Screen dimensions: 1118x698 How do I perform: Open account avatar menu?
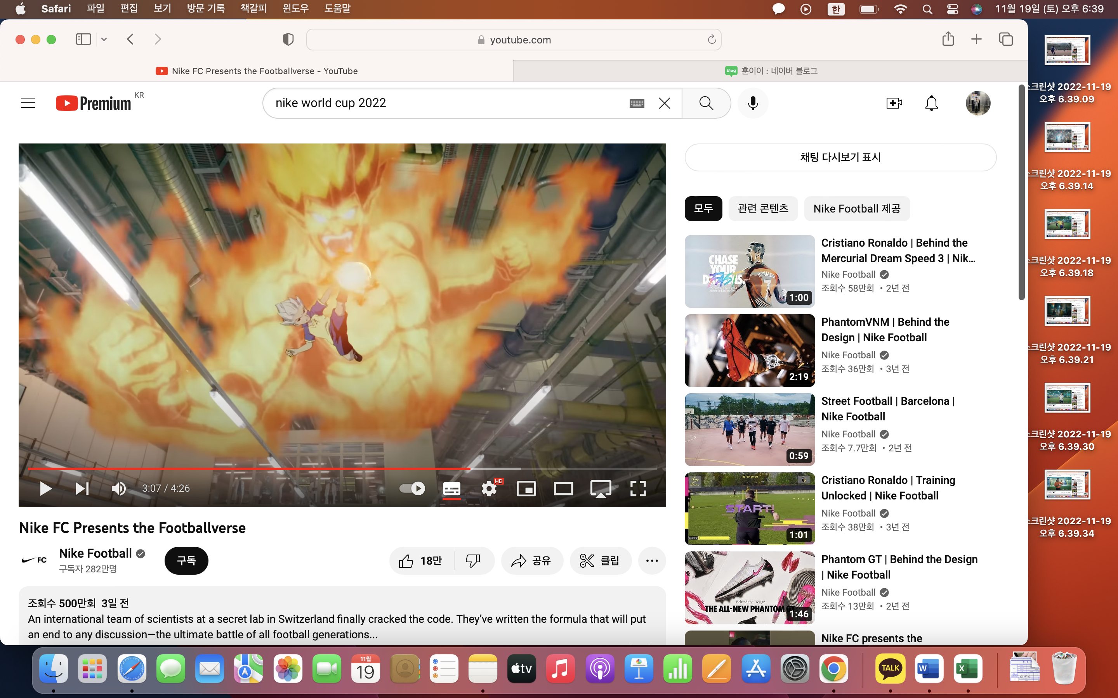[x=977, y=103]
